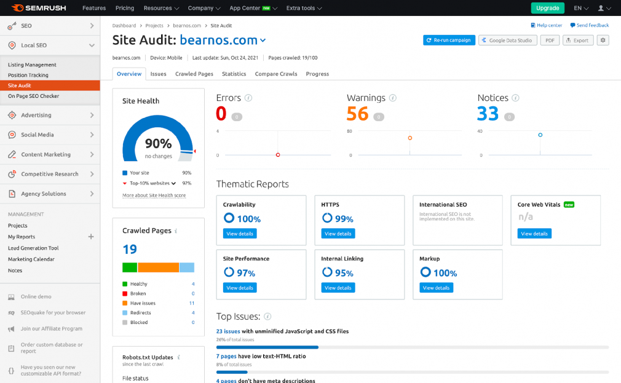Open the Top-10% websites dropdown
This screenshot has width=621, height=383.
tap(173, 183)
